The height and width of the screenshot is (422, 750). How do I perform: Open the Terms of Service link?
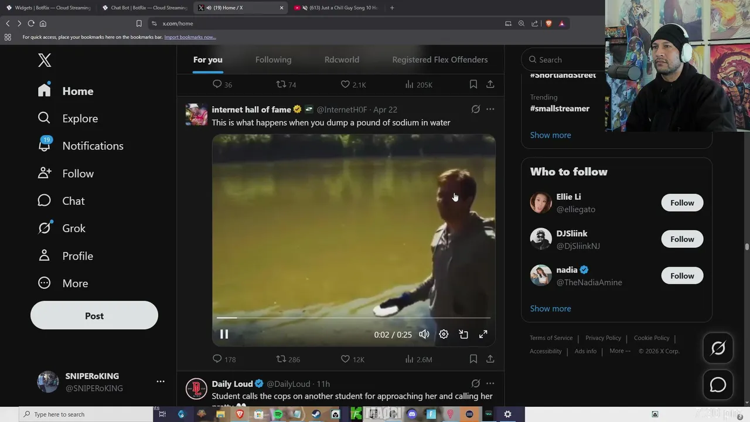[x=551, y=338]
